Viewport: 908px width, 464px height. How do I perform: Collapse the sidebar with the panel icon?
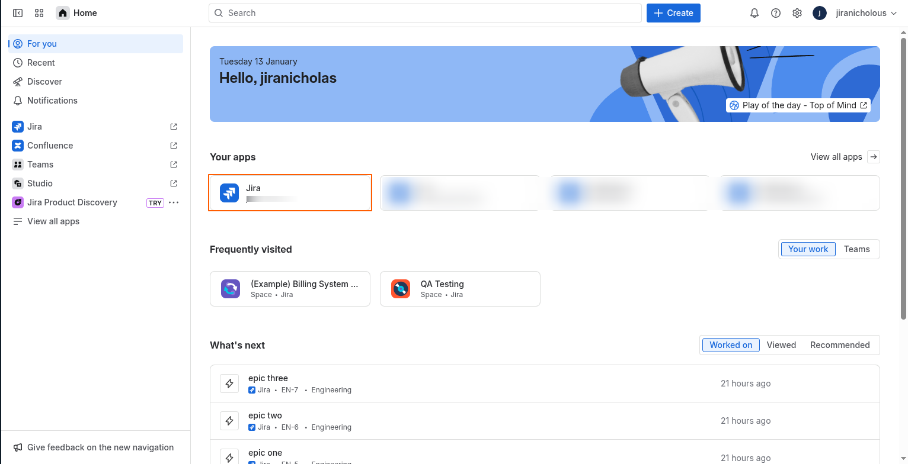tap(17, 12)
